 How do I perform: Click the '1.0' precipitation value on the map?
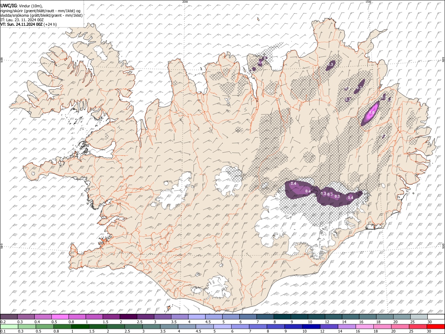pyautogui.click(x=371, y=113)
